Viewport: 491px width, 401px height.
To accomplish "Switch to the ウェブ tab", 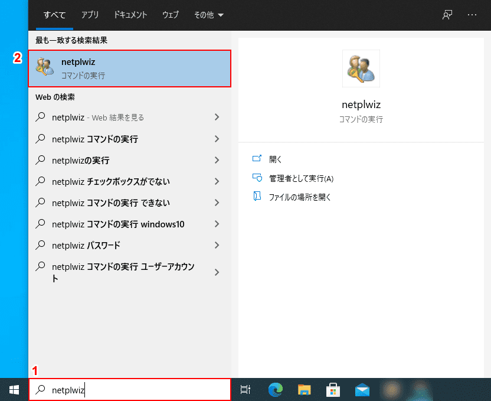I will pyautogui.click(x=171, y=15).
